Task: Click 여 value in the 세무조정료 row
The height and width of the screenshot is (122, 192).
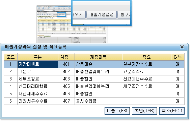Action: pos(178,79)
